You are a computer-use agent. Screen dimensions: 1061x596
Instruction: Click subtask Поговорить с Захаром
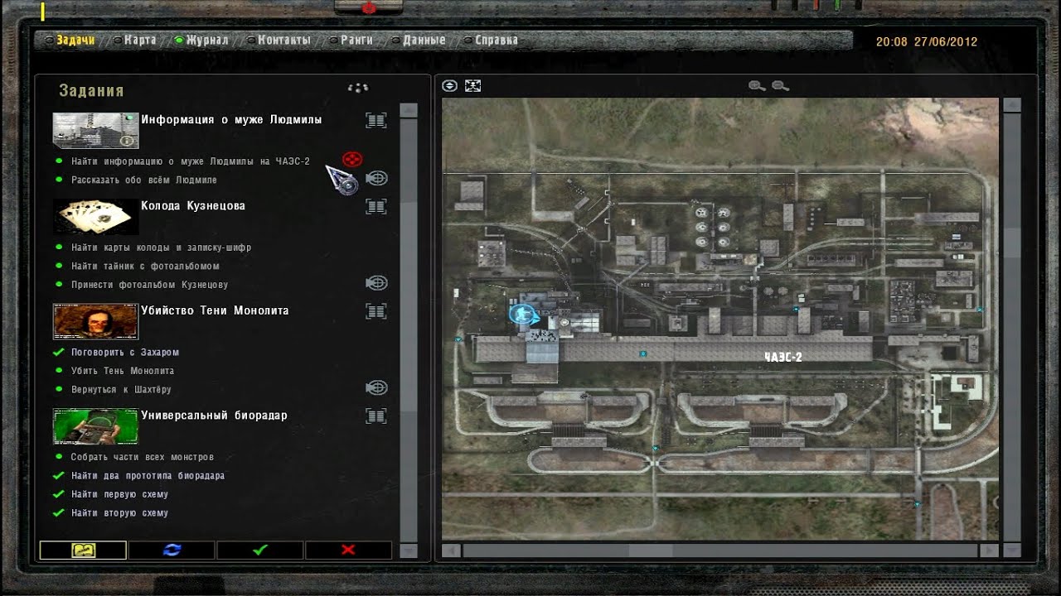tap(125, 353)
